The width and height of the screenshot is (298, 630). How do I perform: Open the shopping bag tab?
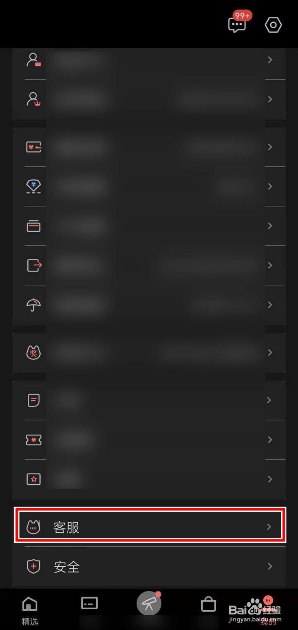(209, 604)
